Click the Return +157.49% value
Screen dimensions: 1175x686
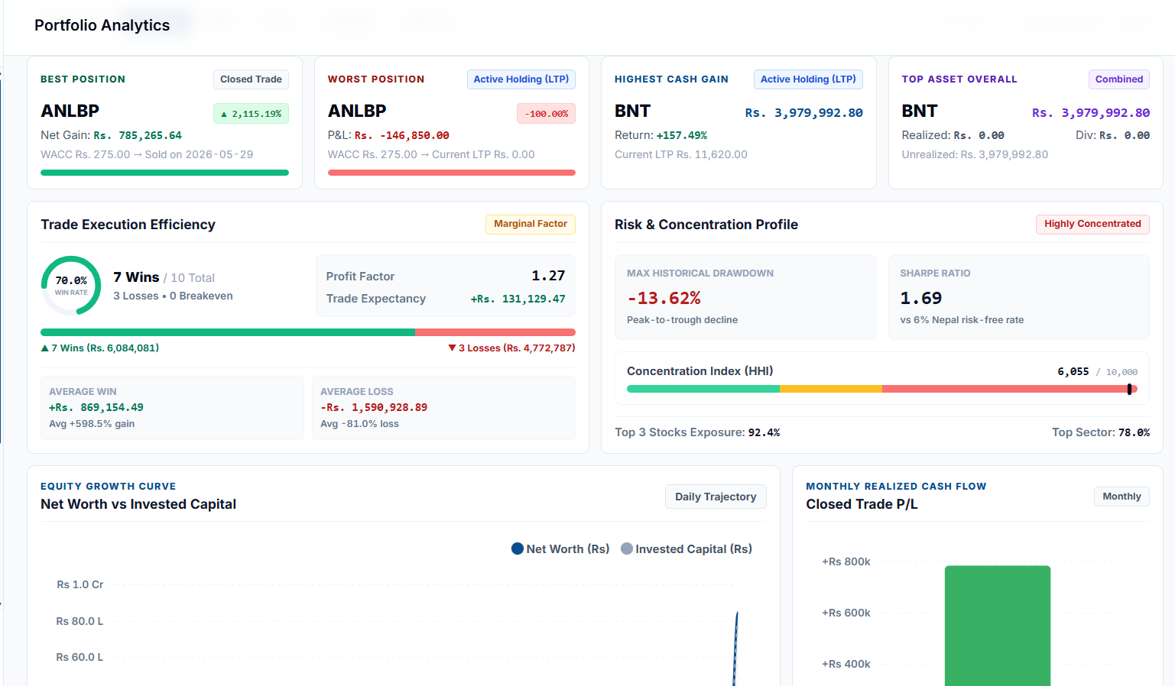682,135
